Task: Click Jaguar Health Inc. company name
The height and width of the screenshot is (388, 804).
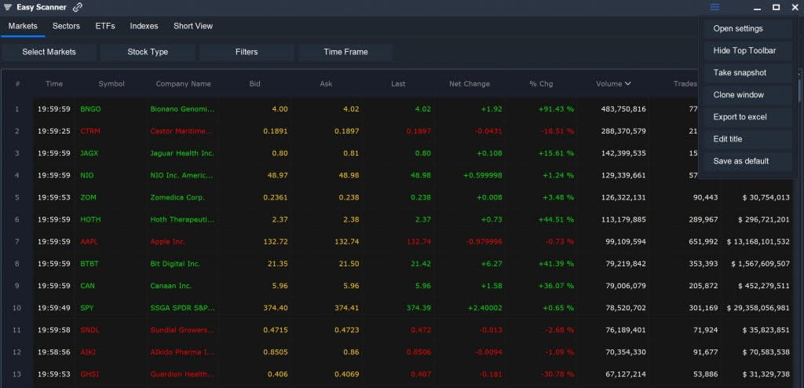Action: [182, 153]
